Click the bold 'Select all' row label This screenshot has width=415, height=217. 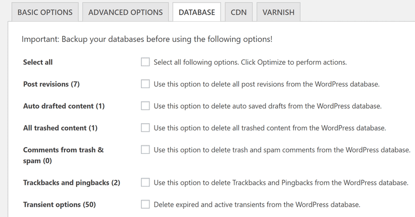click(38, 62)
